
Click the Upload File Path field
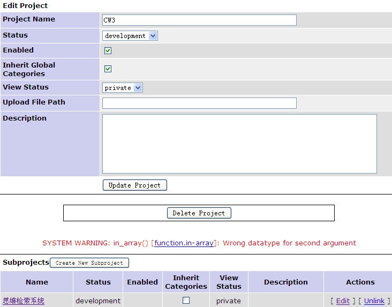click(x=199, y=103)
